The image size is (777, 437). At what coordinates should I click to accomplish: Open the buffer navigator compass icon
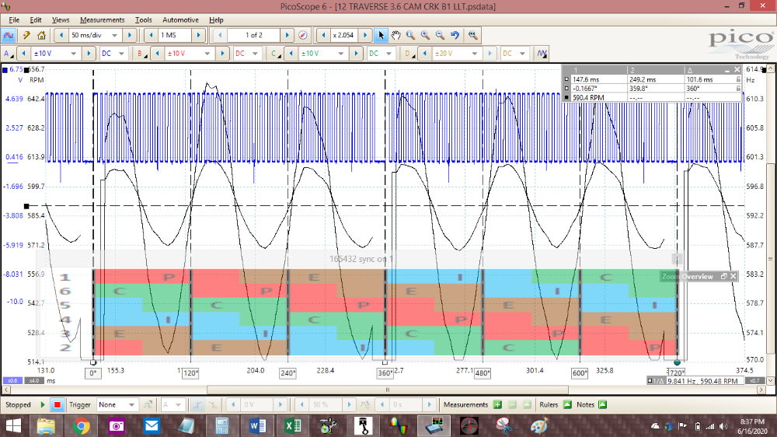[303, 35]
